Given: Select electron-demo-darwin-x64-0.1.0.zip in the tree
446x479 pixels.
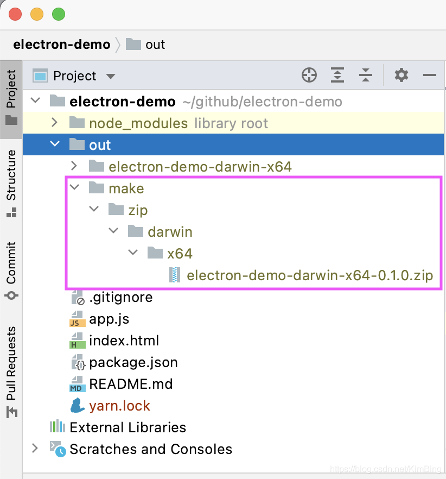Looking at the screenshot, I should coord(309,275).
